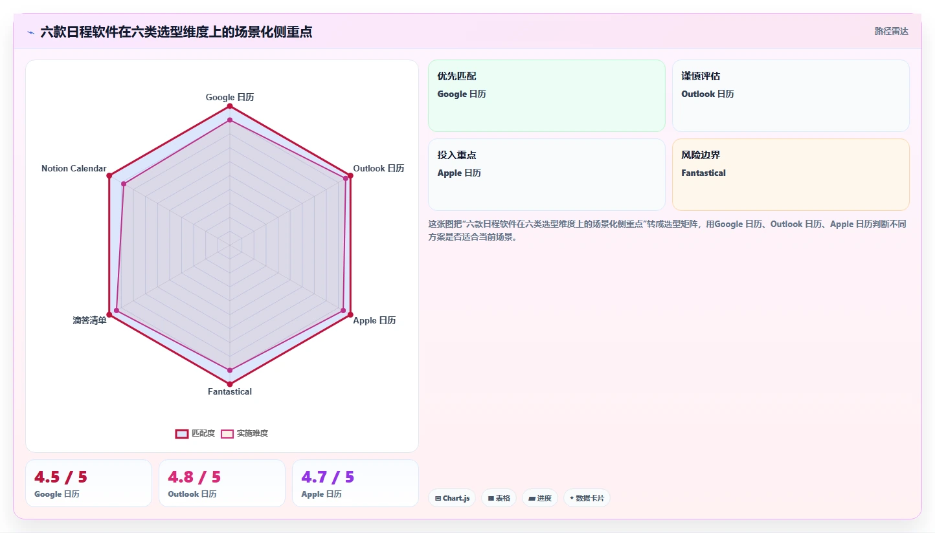The image size is (935, 533).
Task: Click the Outlook 日历 caption under 4.8 / 5
Action: tap(192, 494)
